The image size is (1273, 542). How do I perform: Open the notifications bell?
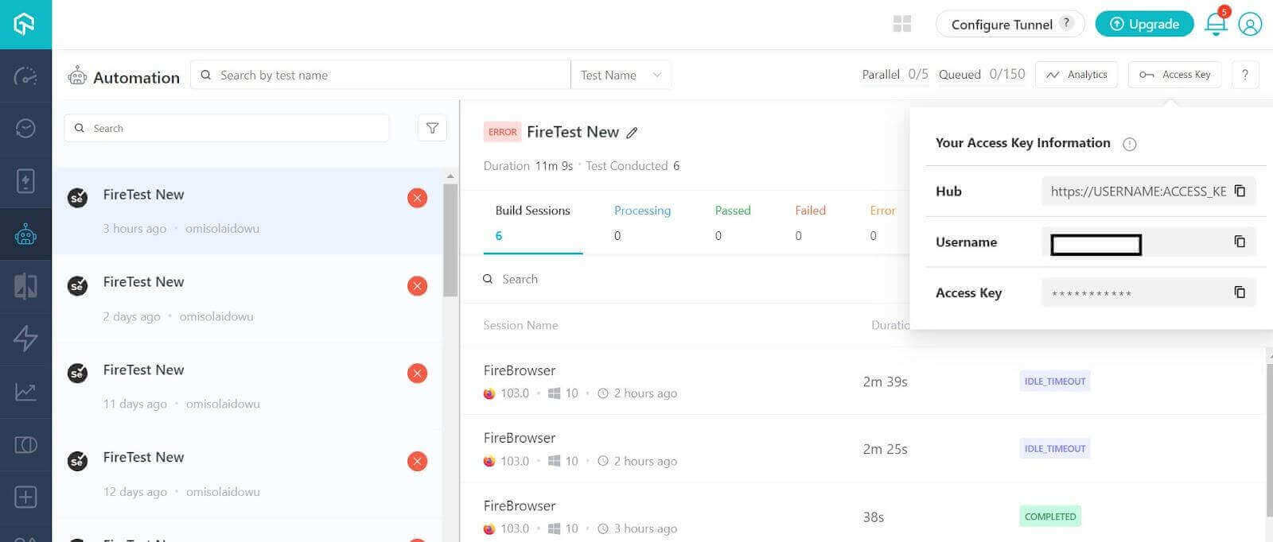coord(1216,24)
